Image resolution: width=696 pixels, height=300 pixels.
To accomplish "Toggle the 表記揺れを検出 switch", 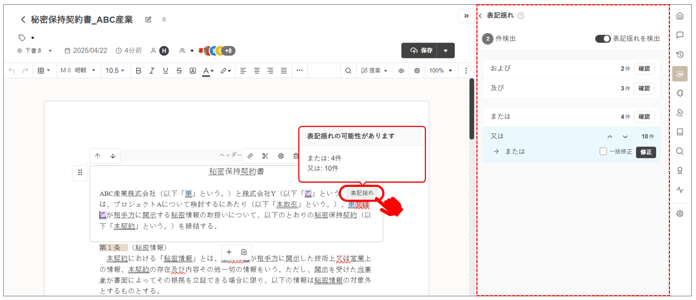I will pos(602,39).
